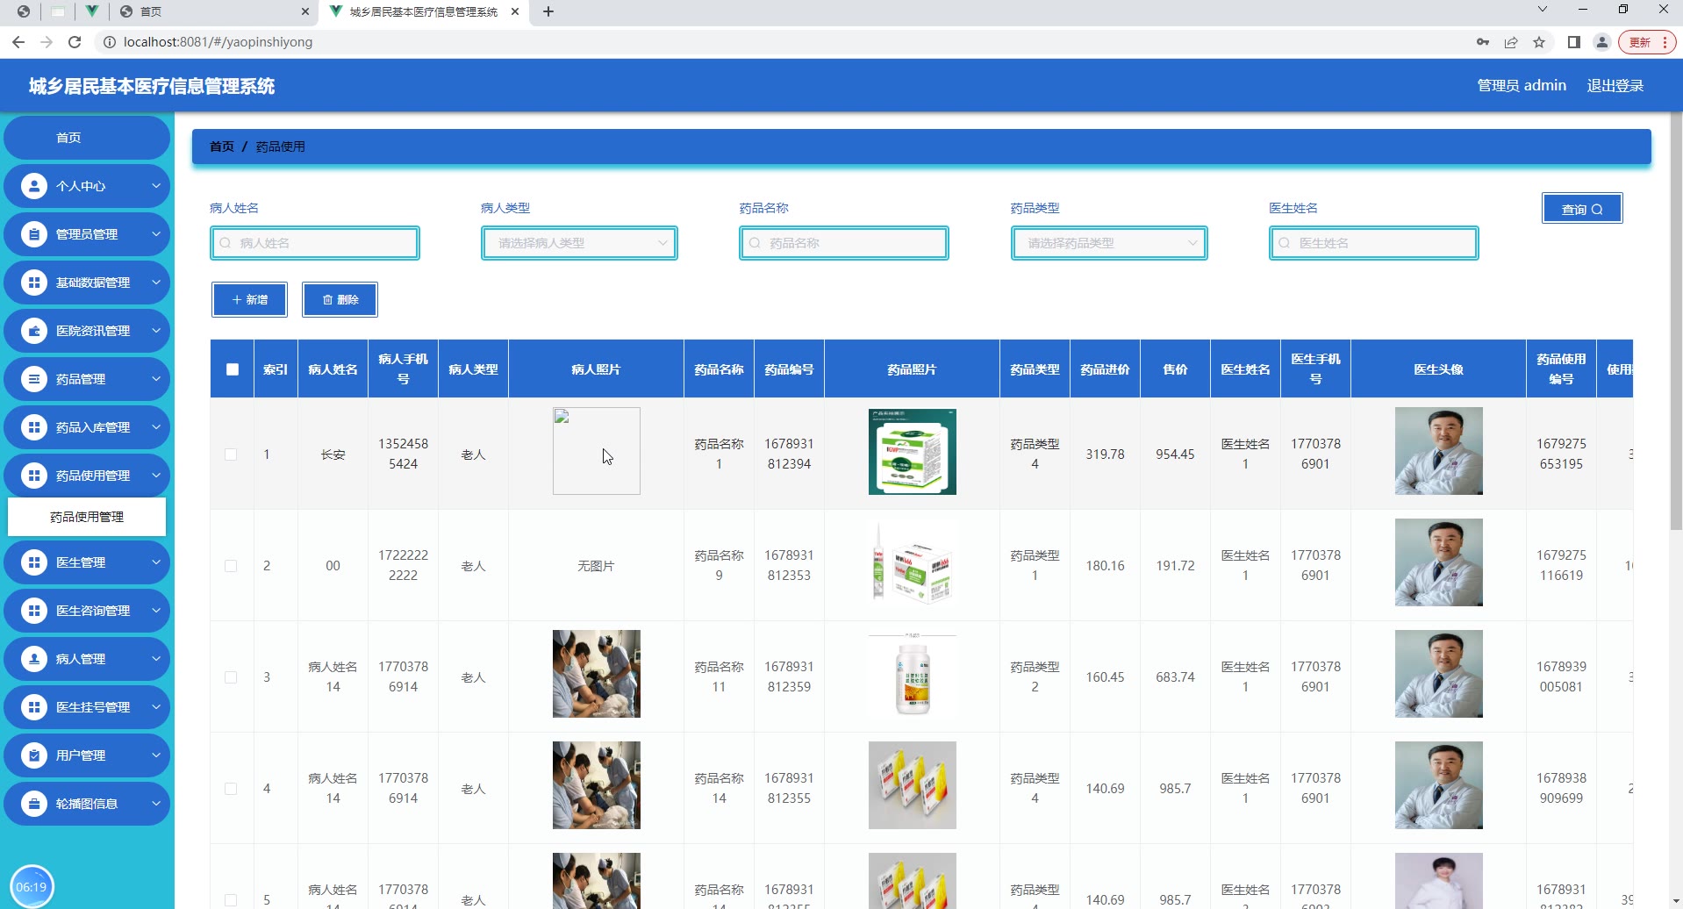This screenshot has height=909, width=1683.
Task: Open the 首页 sidebar menu item
Action: click(x=87, y=138)
